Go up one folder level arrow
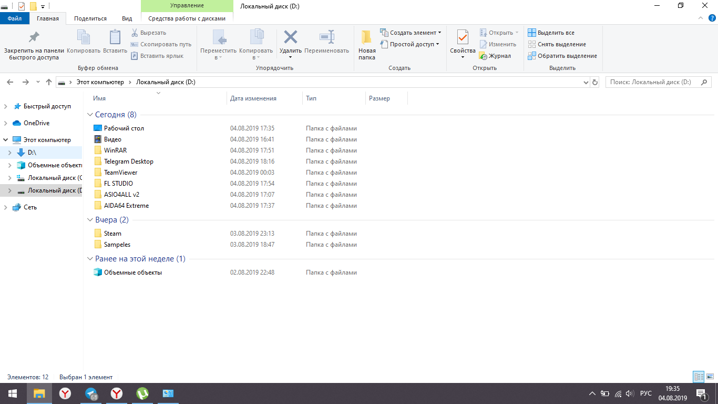The width and height of the screenshot is (718, 404). [x=49, y=82]
